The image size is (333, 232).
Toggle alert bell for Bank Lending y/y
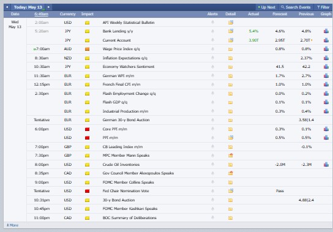[x=212, y=31]
